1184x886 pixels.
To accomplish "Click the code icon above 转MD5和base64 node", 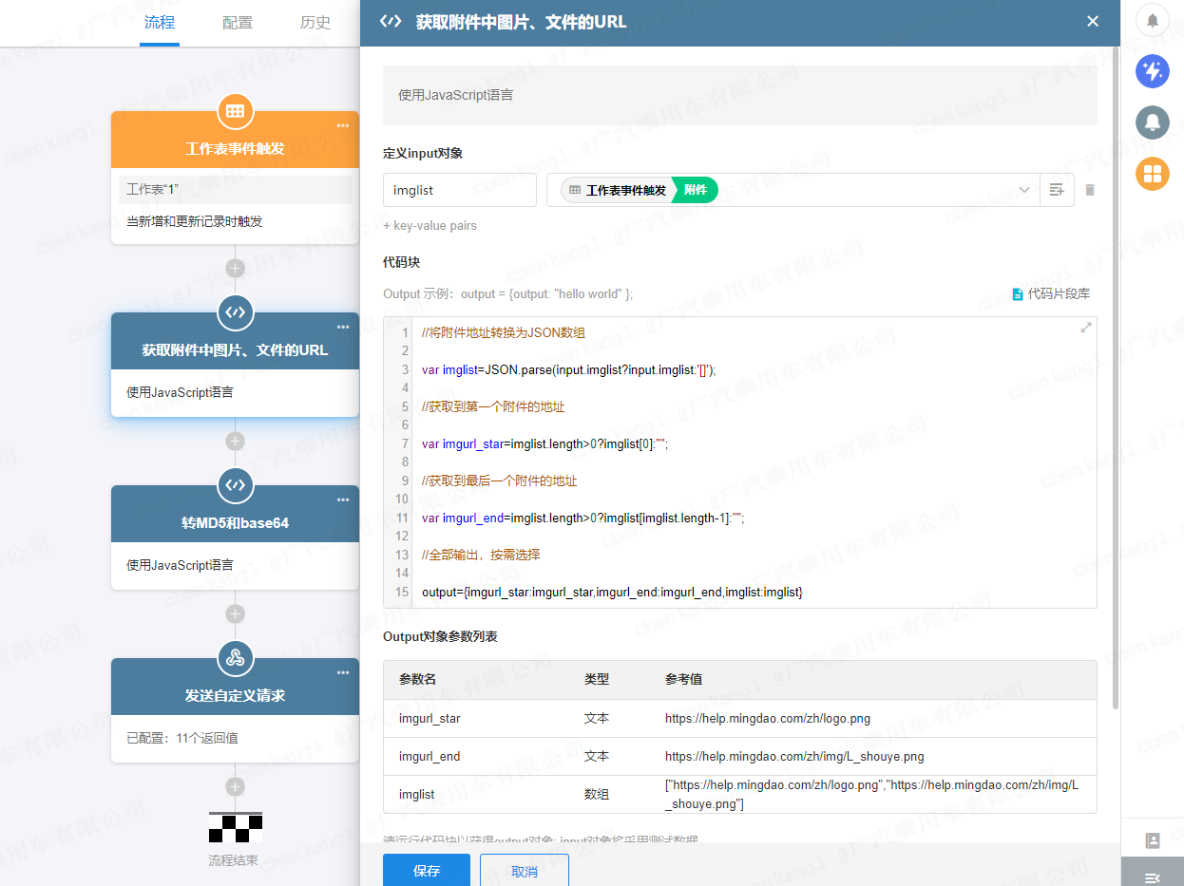I will [235, 485].
